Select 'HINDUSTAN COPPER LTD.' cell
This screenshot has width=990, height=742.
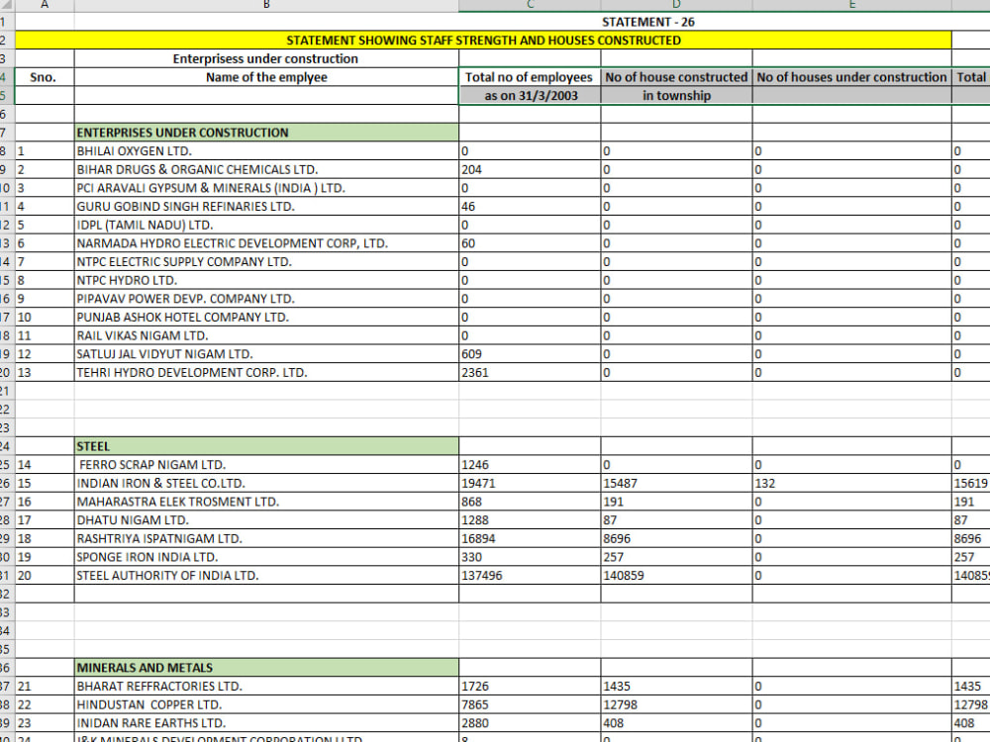pyautogui.click(x=266, y=704)
